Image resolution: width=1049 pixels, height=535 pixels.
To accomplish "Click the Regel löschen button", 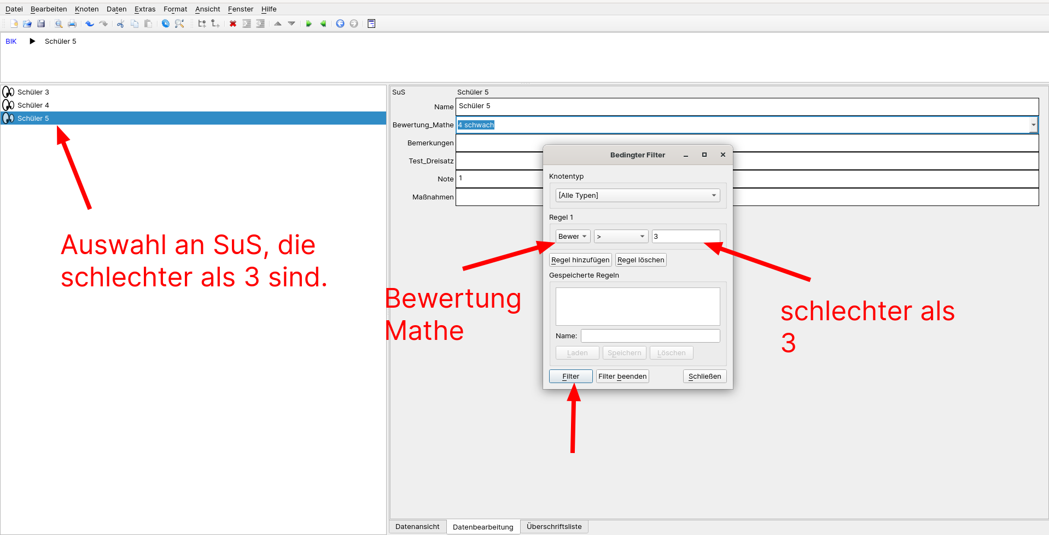I will pos(641,260).
